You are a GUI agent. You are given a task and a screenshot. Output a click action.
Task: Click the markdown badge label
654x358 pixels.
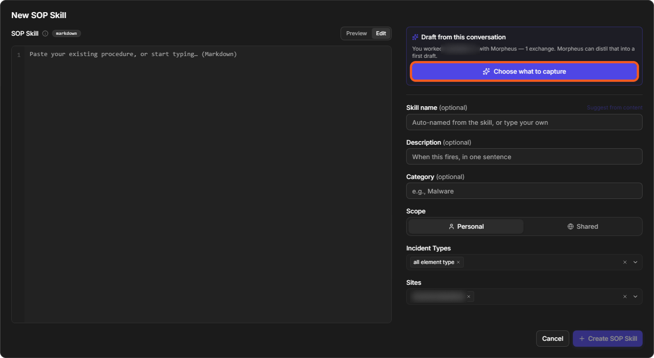67,33
